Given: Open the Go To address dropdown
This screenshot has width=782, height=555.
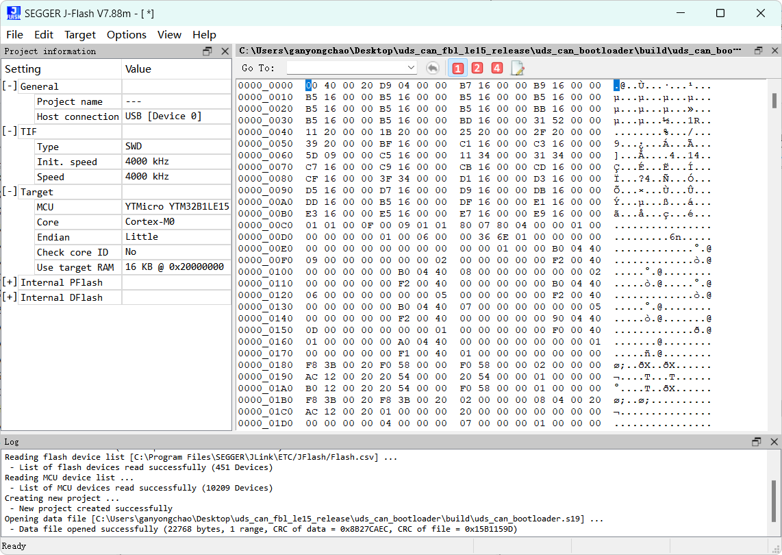Looking at the screenshot, I should [411, 67].
